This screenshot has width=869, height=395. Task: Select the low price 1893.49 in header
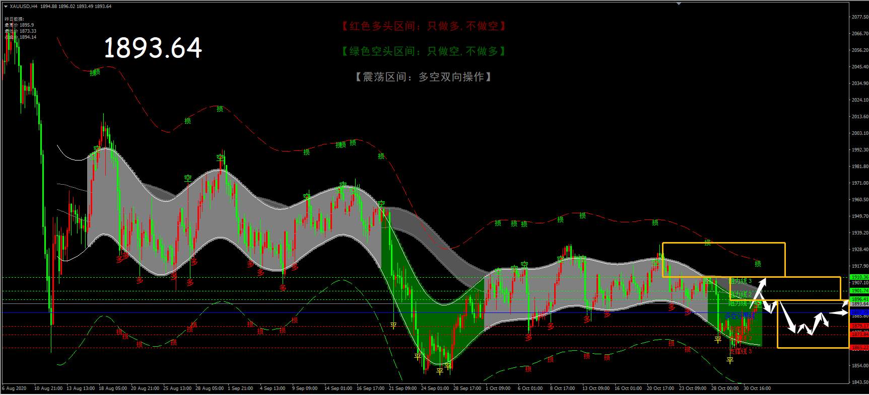85,7
